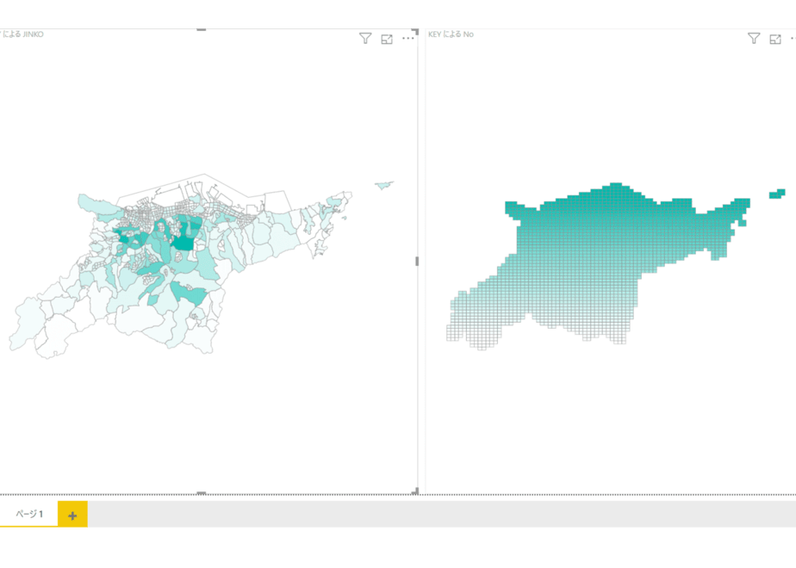This screenshot has width=796, height=568.
Task: Select the KEY による No visual title
Action: click(451, 34)
